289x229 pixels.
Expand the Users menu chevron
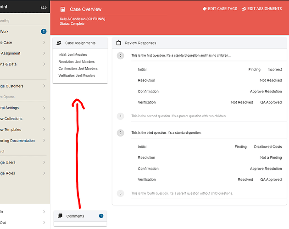click(x=44, y=163)
